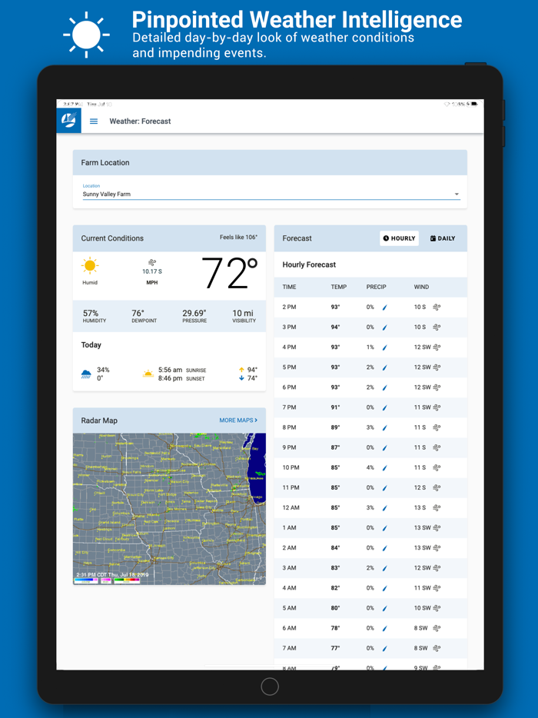Viewport: 538px width, 718px height.
Task: Click the radar timestamp 2:31 PM CDT
Action: (113, 575)
